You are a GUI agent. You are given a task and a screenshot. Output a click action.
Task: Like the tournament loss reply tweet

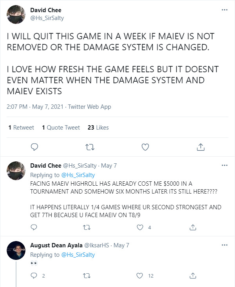point(140,227)
